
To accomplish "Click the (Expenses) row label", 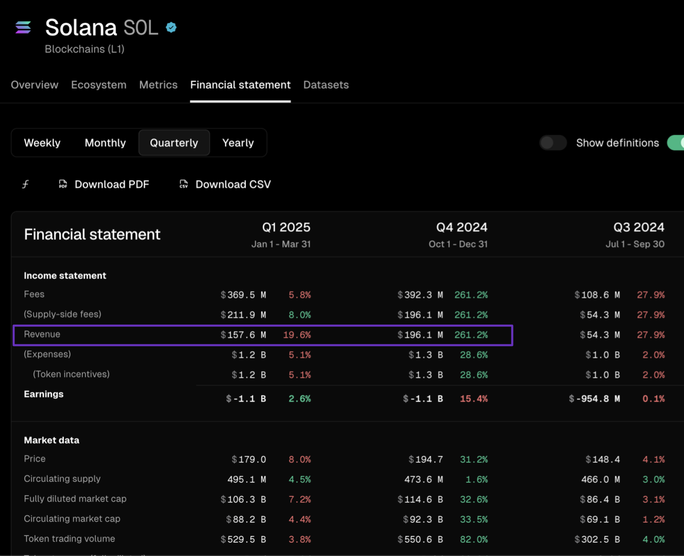I will pyautogui.click(x=47, y=354).
